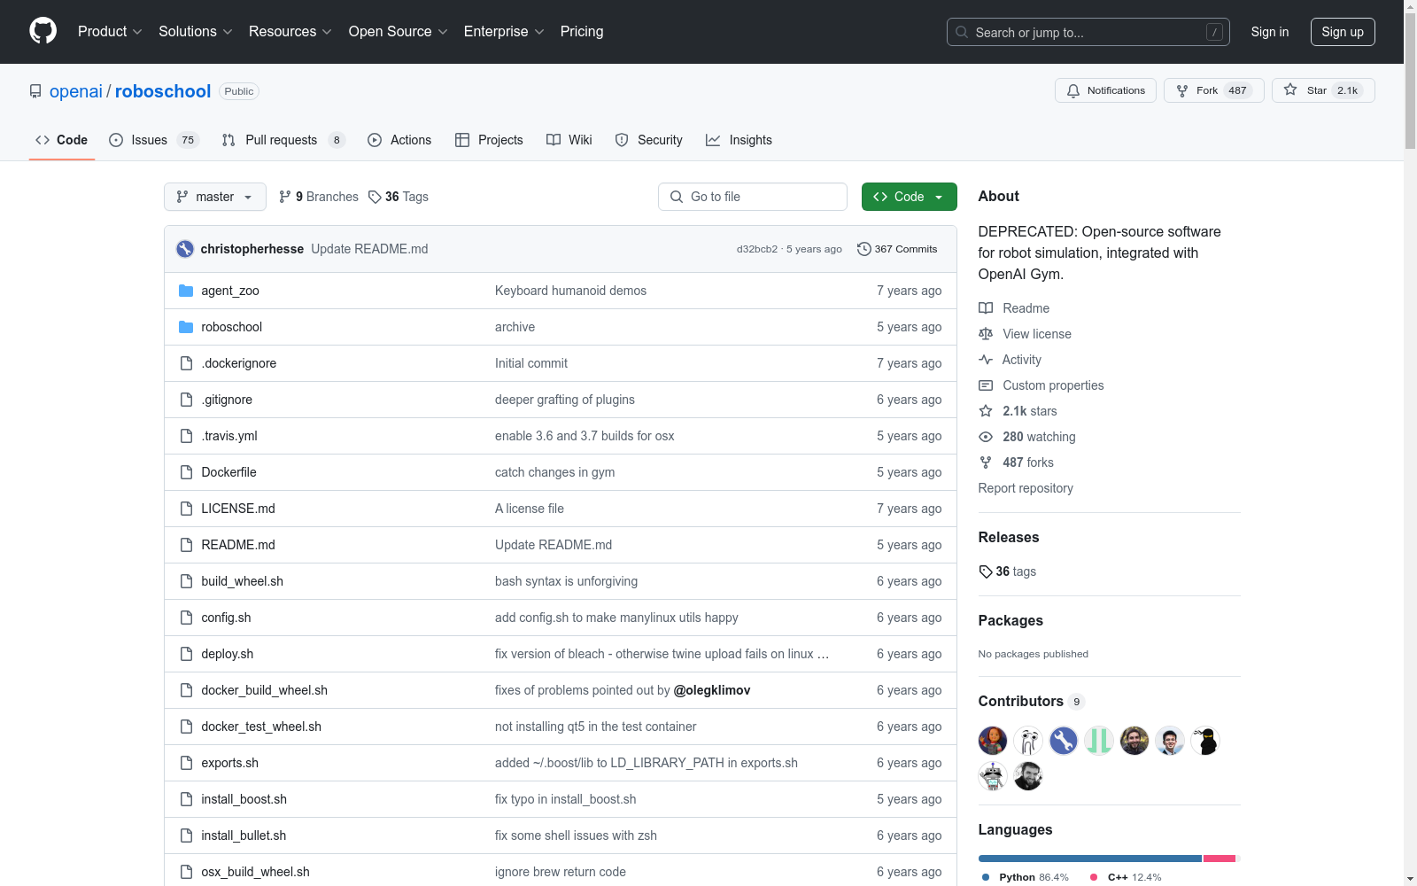This screenshot has width=1417, height=886.
Task: Open the install_boost.sh file
Action: [x=244, y=799]
